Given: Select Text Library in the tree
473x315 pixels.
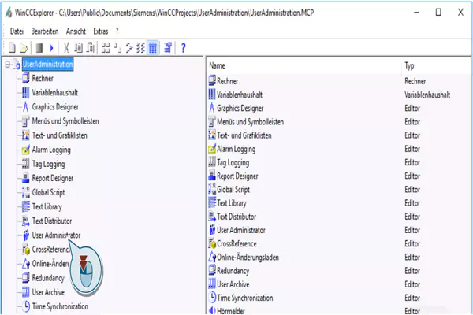Looking at the screenshot, I should [47, 206].
